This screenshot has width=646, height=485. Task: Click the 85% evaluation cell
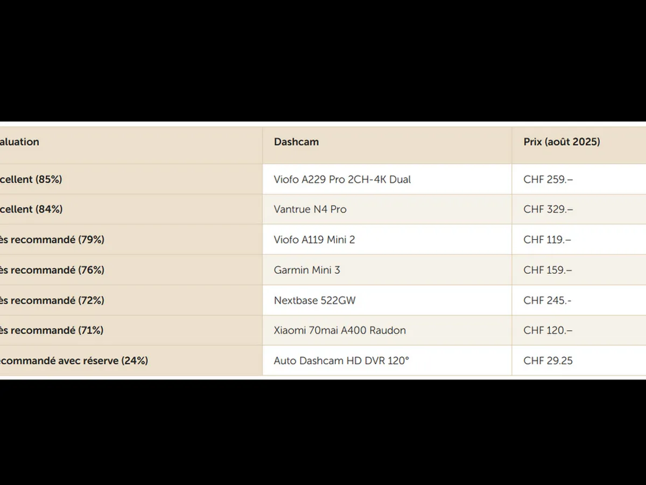(31, 179)
